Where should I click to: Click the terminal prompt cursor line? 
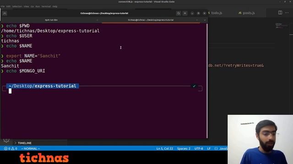10,91
